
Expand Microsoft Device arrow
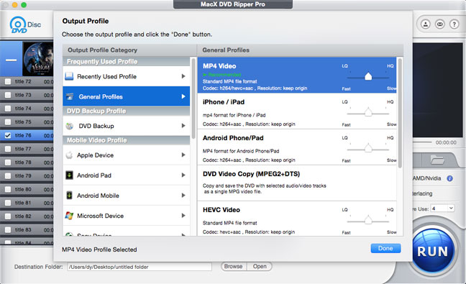[183, 216]
